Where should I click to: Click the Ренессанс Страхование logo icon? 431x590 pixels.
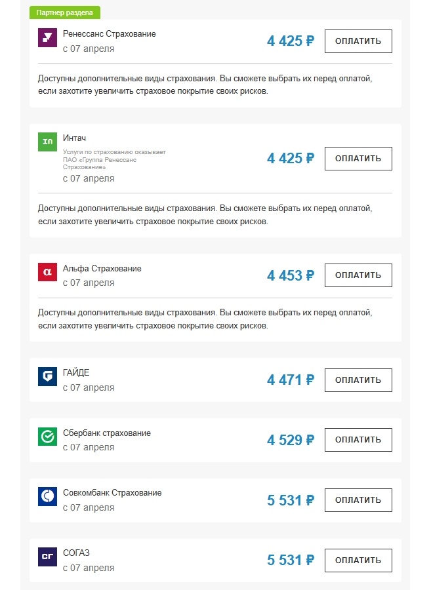pos(48,38)
